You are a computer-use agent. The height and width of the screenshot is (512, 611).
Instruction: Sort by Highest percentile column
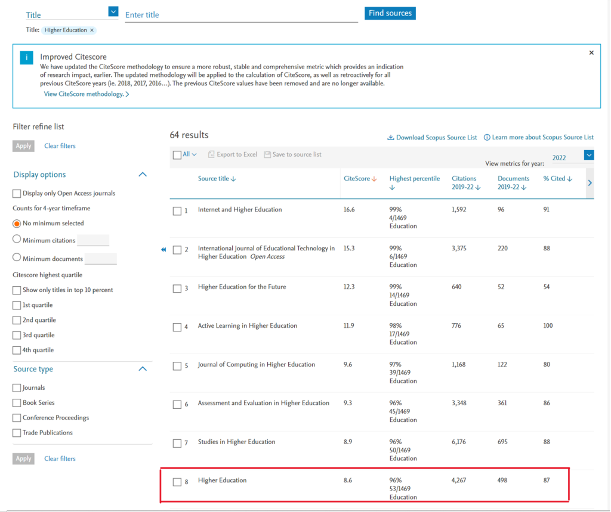coord(415,182)
